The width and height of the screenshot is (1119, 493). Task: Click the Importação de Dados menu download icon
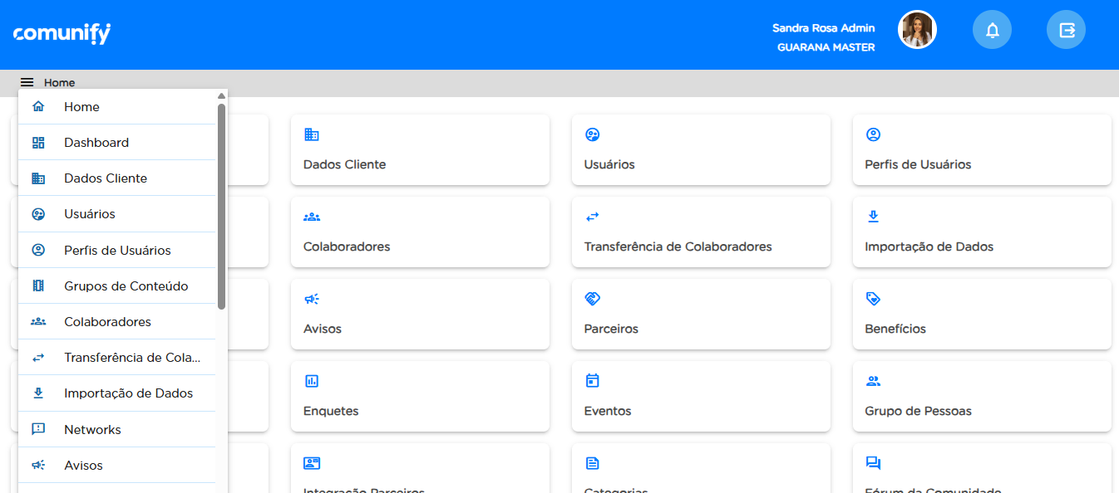[x=38, y=393]
